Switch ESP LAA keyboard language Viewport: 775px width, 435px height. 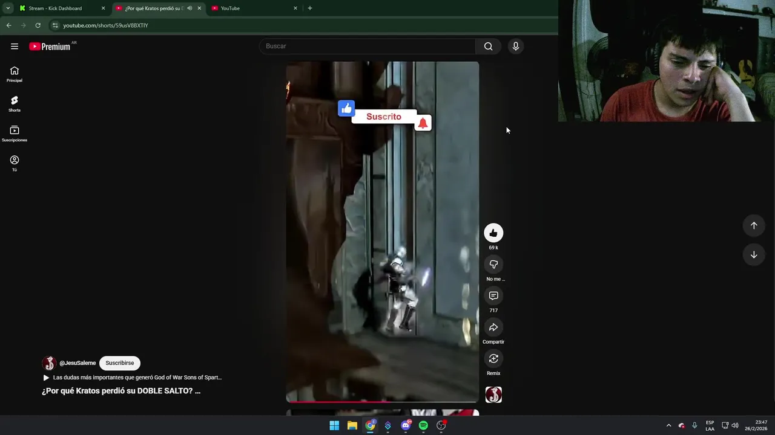coord(710,425)
